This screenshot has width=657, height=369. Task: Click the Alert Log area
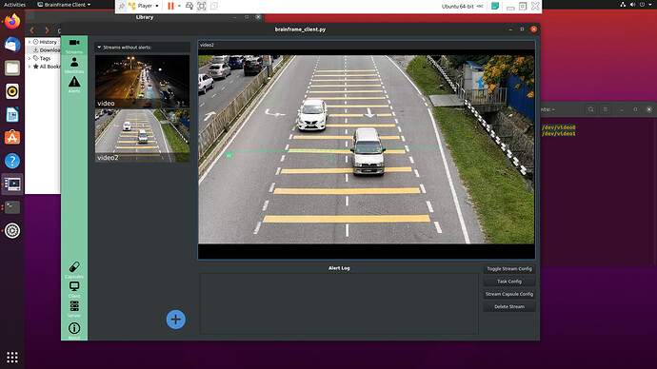[339, 303]
